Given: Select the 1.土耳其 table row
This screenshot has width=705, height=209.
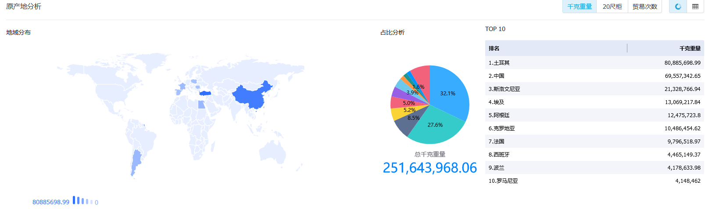Looking at the screenshot, I should 594,63.
